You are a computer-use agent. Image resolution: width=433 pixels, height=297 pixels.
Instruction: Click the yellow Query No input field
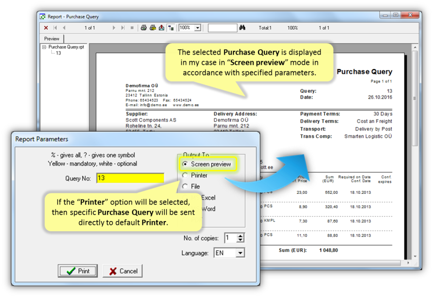point(130,178)
